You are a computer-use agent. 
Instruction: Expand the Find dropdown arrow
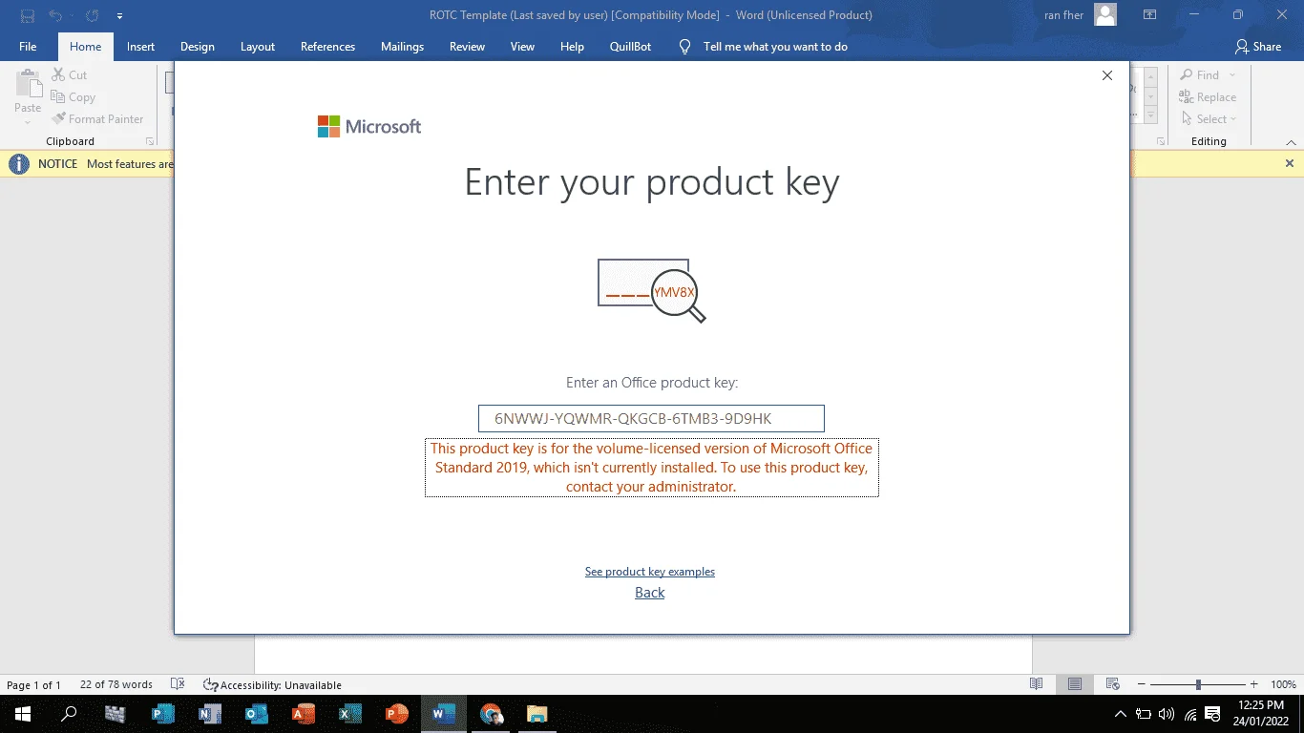pyautogui.click(x=1232, y=75)
